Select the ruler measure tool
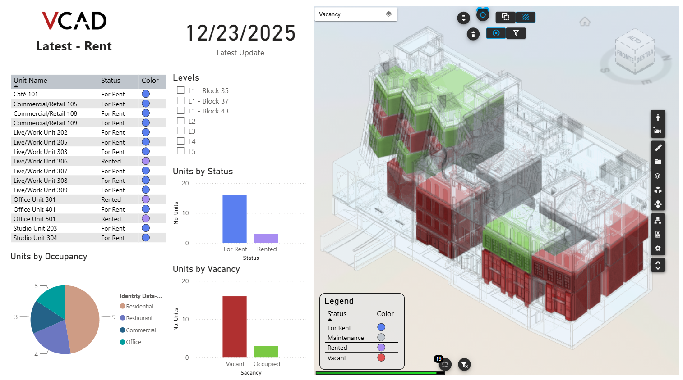The width and height of the screenshot is (683, 380). click(658, 148)
